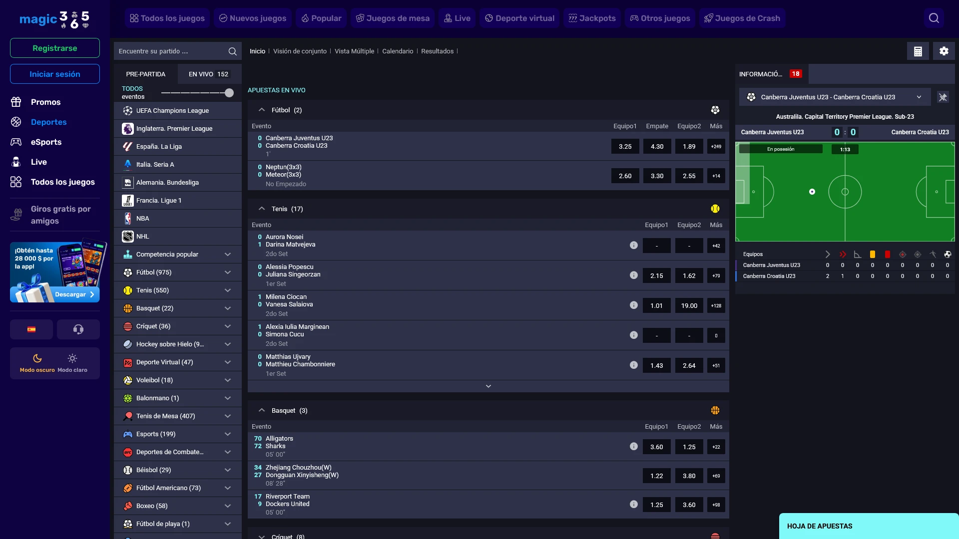Image resolution: width=959 pixels, height=539 pixels.
Task: Change language via Spanish flag button
Action: pyautogui.click(x=31, y=329)
